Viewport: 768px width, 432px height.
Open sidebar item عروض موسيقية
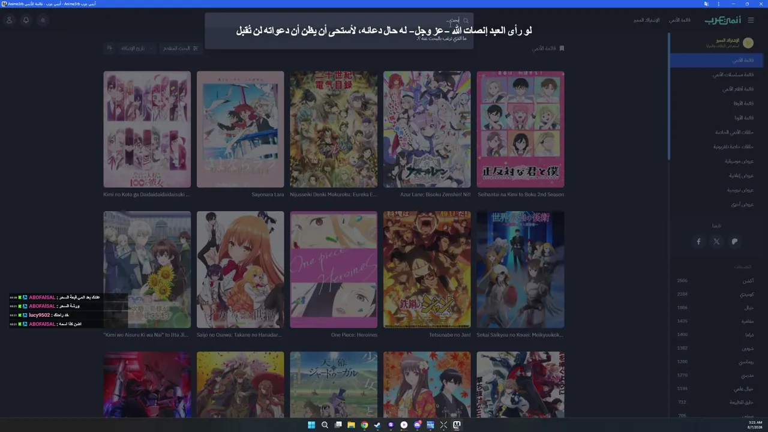tap(716, 161)
